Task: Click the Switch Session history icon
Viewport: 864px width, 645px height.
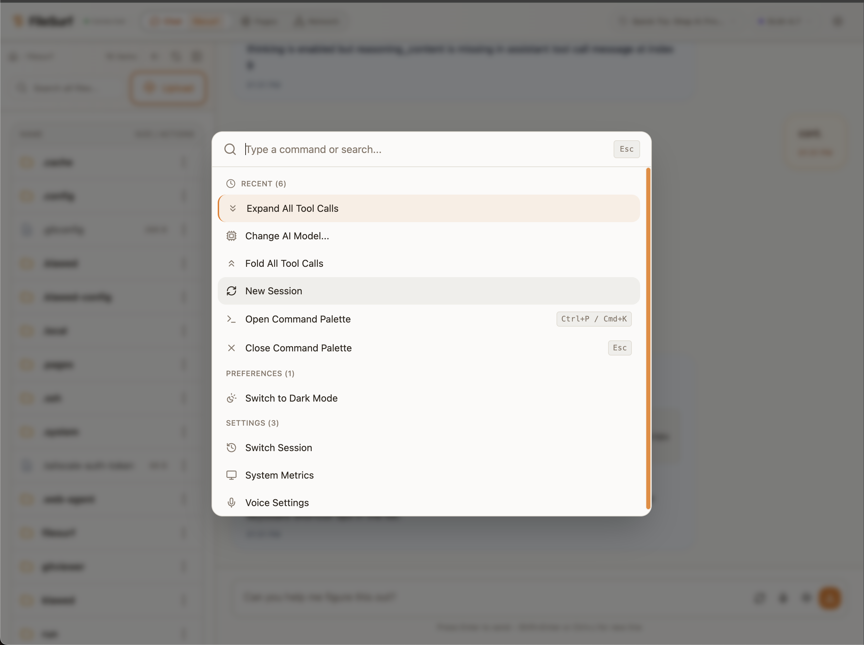Action: pyautogui.click(x=231, y=447)
